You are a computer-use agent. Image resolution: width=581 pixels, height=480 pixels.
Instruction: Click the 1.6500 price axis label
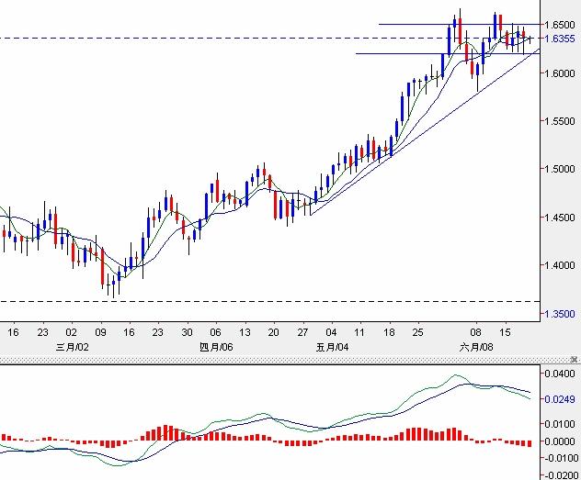(560, 25)
